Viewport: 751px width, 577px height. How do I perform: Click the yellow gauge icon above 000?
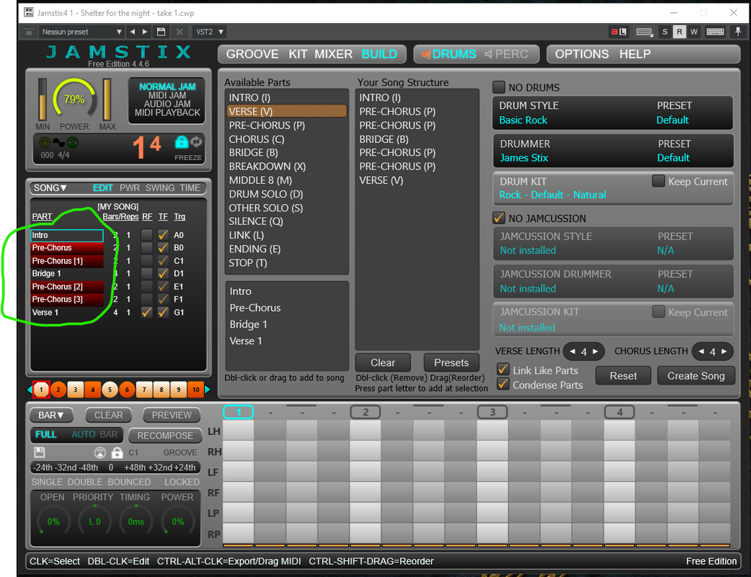click(45, 142)
